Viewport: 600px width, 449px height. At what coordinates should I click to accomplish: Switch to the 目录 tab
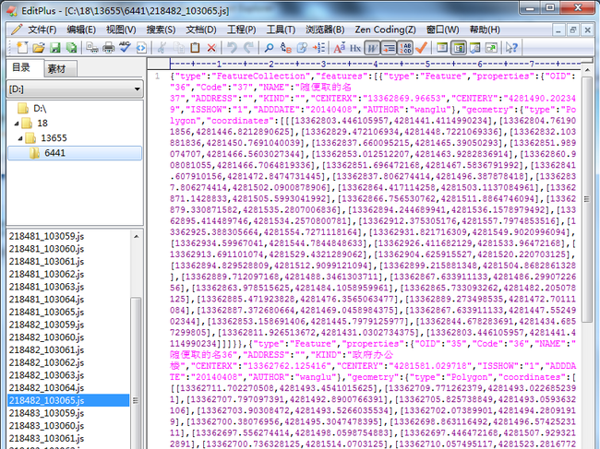tap(25, 68)
